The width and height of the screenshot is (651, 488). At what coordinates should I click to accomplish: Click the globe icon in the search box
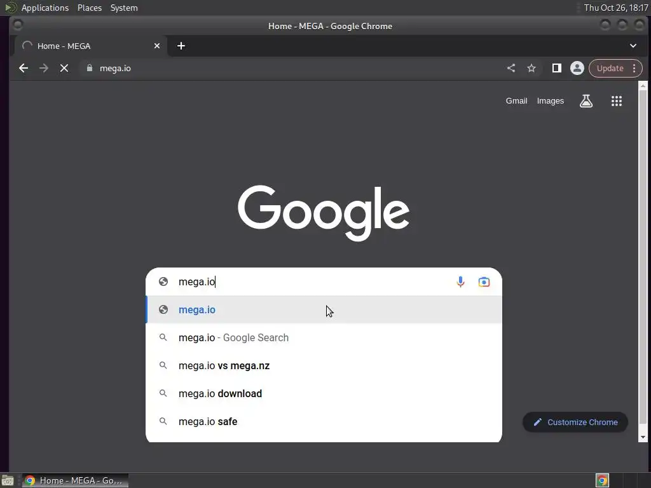coord(163,281)
